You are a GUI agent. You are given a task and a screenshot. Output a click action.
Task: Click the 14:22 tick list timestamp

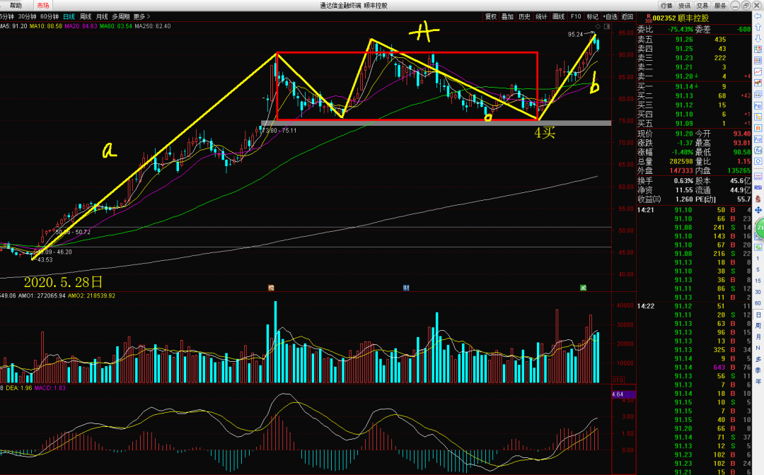pos(646,306)
